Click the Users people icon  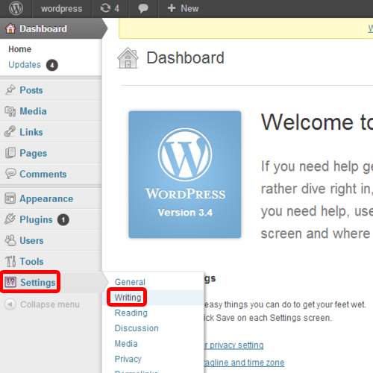click(10, 240)
